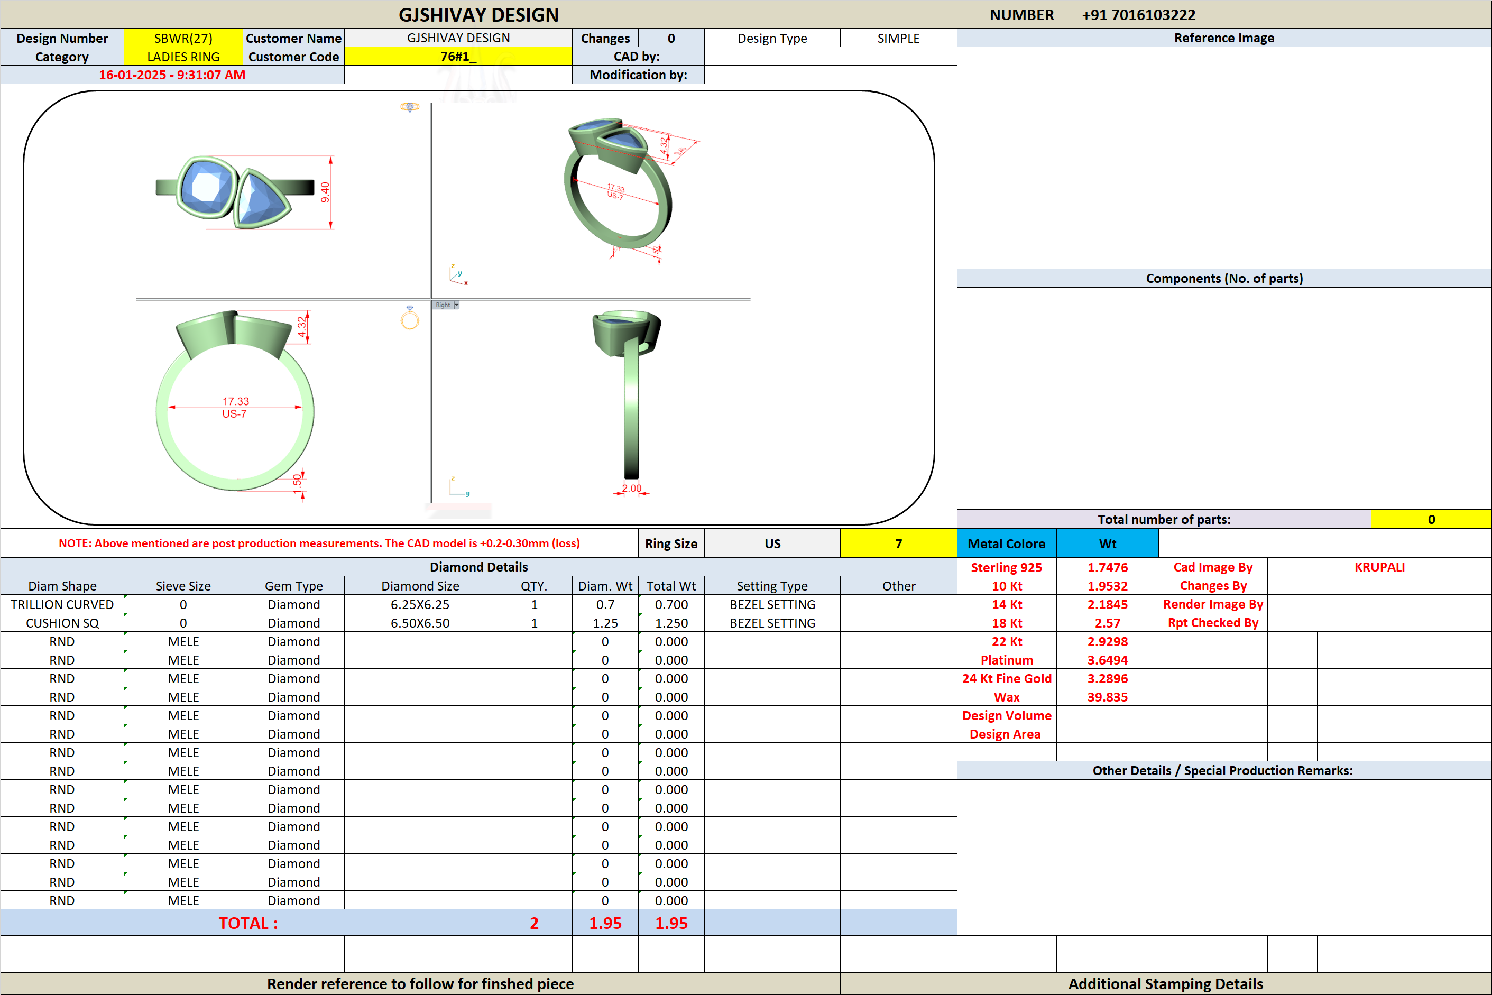Click the phone number +91 7016103222
The width and height of the screenshot is (1492, 995).
[1138, 15]
